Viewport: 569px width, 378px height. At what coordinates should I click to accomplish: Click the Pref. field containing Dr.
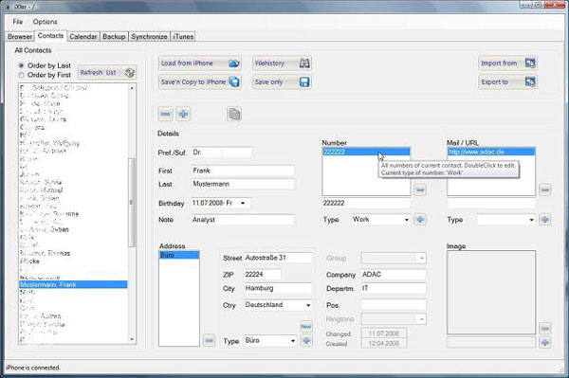[207, 153]
